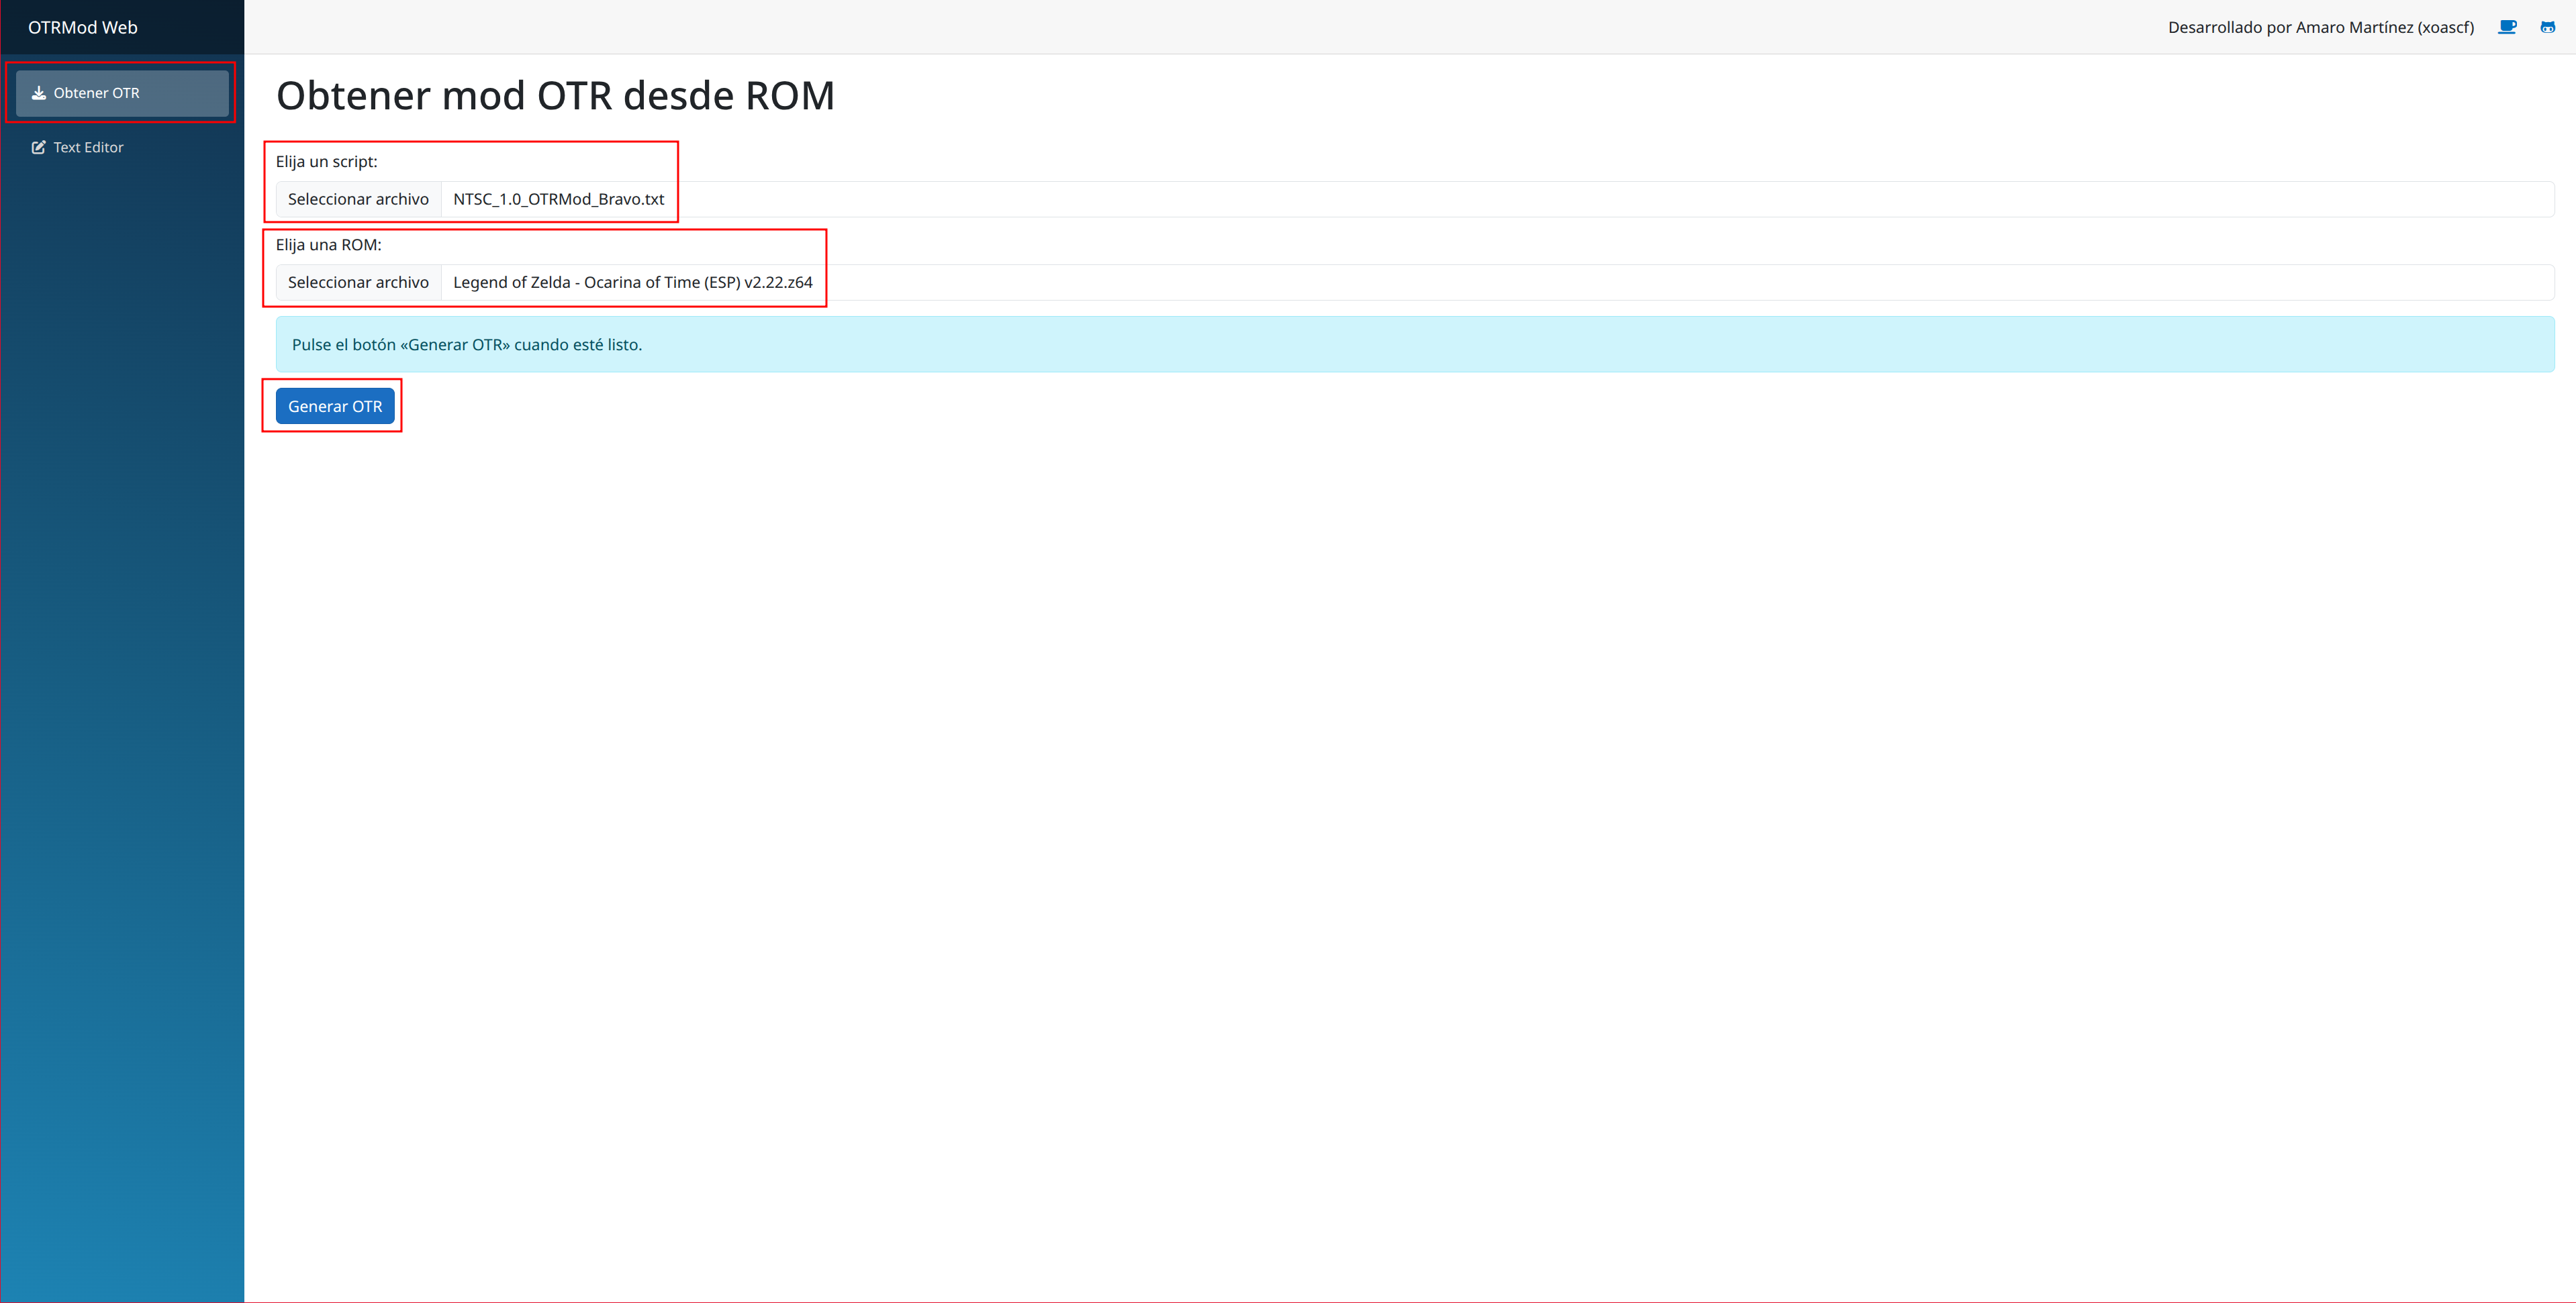The height and width of the screenshot is (1303, 2576).
Task: Click the empty sidebar area below Text Editor
Action: click(122, 699)
